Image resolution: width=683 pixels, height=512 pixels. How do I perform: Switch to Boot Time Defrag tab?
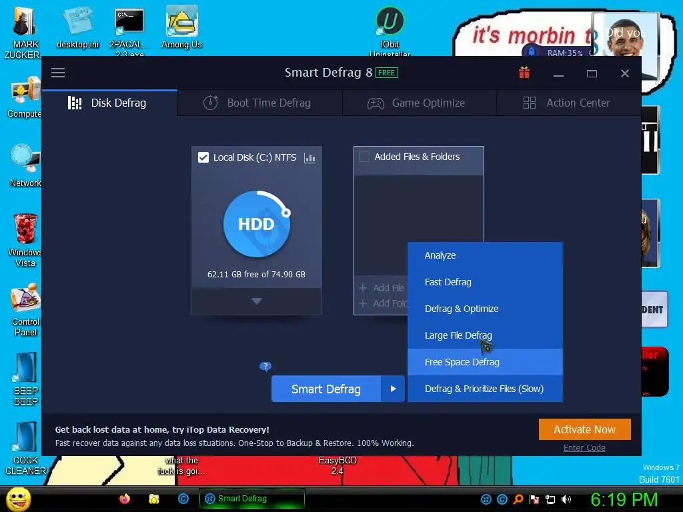point(260,103)
